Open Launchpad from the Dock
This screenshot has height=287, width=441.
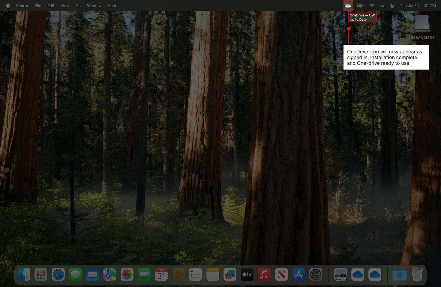[x=41, y=274]
